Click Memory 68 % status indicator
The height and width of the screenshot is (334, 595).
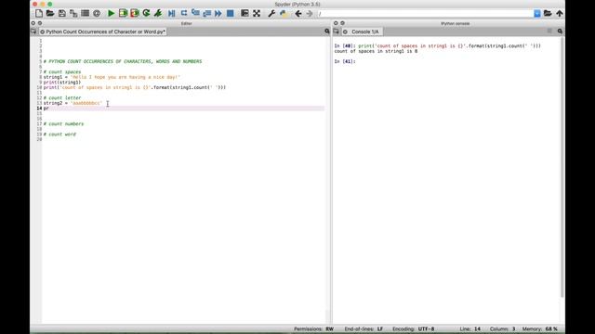click(539, 329)
